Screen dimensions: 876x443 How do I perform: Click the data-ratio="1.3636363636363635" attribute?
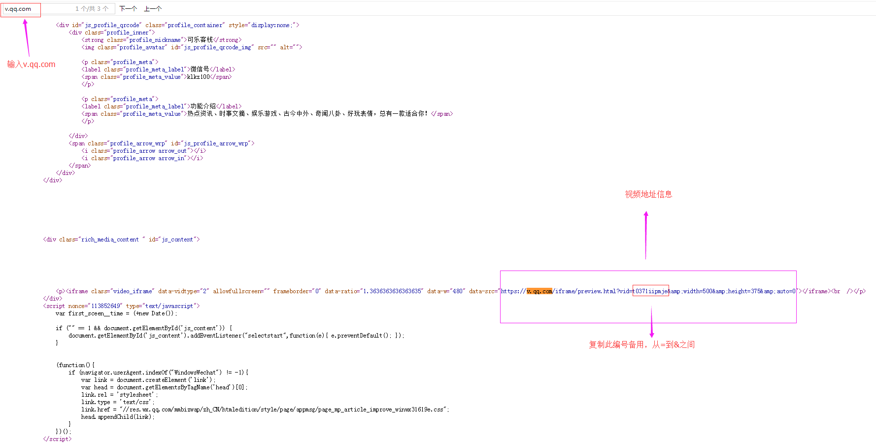(373, 291)
